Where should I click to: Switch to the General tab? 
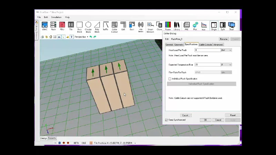(169, 45)
